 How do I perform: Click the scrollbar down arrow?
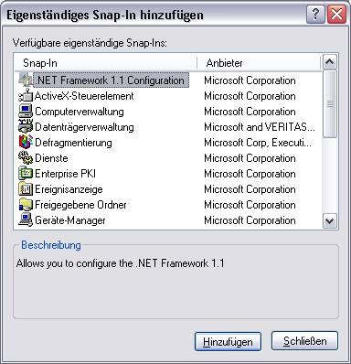point(330,220)
